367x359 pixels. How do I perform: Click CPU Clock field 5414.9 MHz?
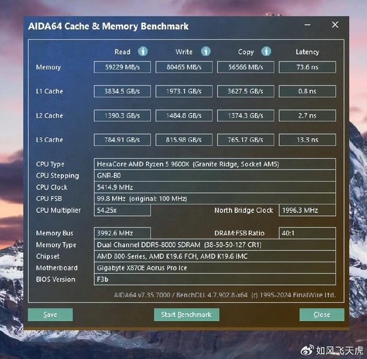[x=214, y=187]
